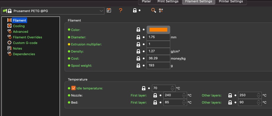Screen dimensions: 272x116
Task: Click the toolbar lock icon next to help
Action: click(135, 10)
